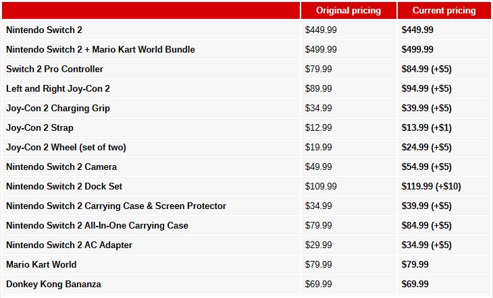Select the All-In-One Carrying Case label
This screenshot has height=298, width=493.
coord(97,225)
